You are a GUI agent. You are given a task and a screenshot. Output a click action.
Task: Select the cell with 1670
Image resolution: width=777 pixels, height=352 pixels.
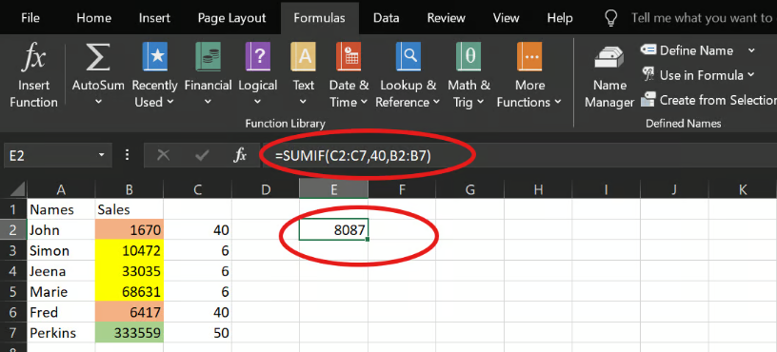click(x=129, y=229)
